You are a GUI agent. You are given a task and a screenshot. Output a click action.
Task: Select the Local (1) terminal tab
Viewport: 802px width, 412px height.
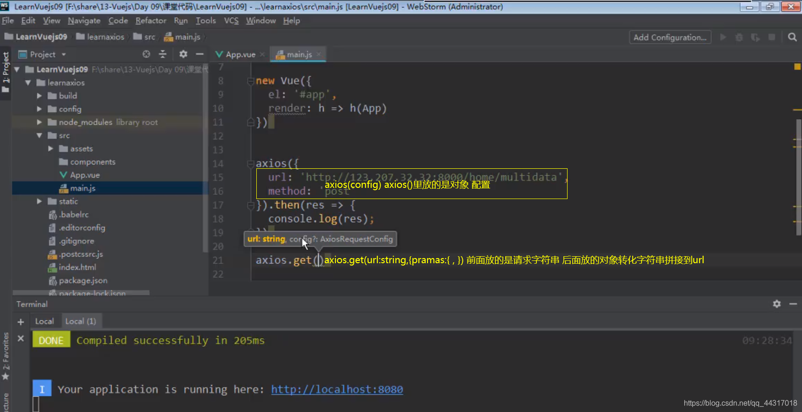pyautogui.click(x=80, y=321)
